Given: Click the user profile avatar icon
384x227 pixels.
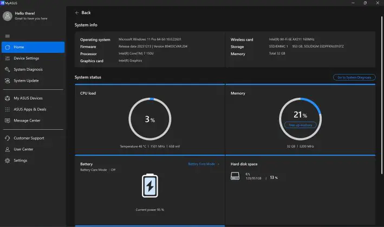Looking at the screenshot, I should (8, 16).
